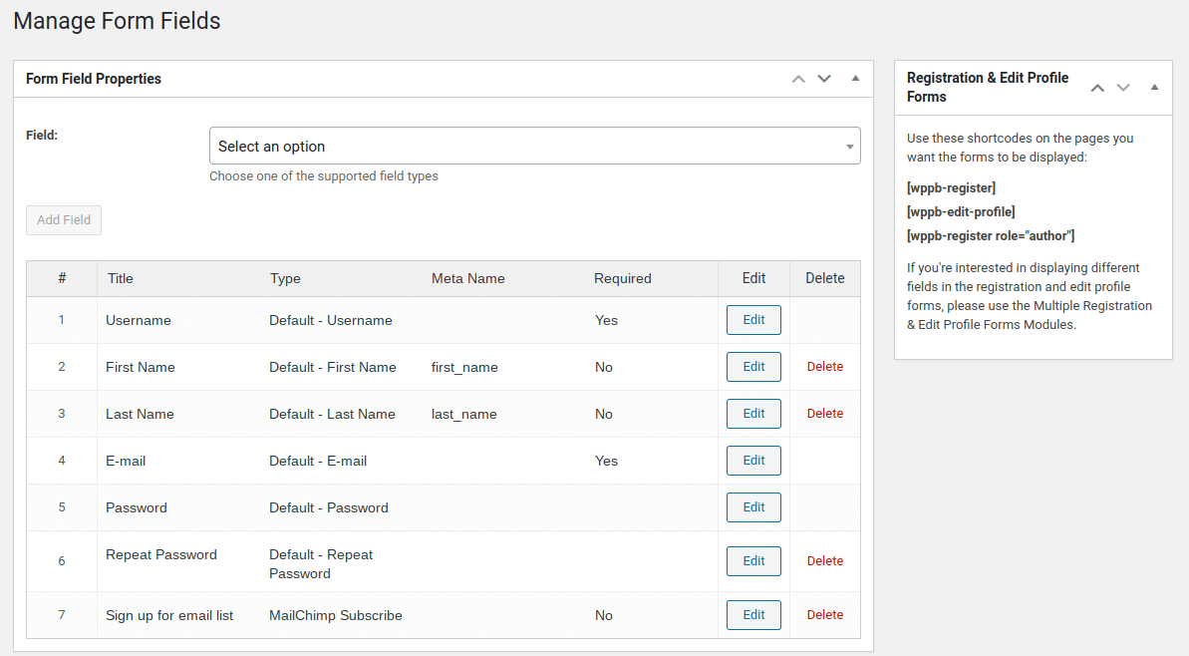Image resolution: width=1189 pixels, height=656 pixels.
Task: Click the Add Field button
Action: (x=64, y=220)
